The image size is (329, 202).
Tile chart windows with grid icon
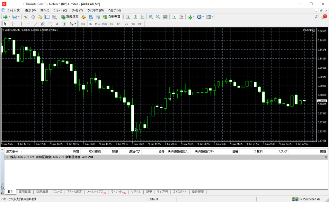coord(165,17)
